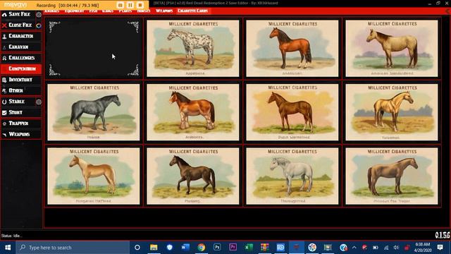Screen dimensions: 451x254
Task: Open the Stable section
Action: pos(17,102)
